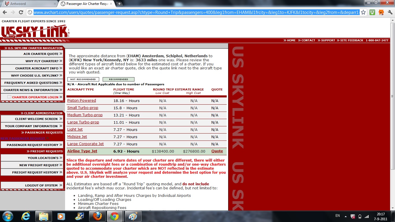The height and width of the screenshot is (222, 395).
Task: Open Charter Aircraft Info sidebar button
Action: [x=32, y=68]
